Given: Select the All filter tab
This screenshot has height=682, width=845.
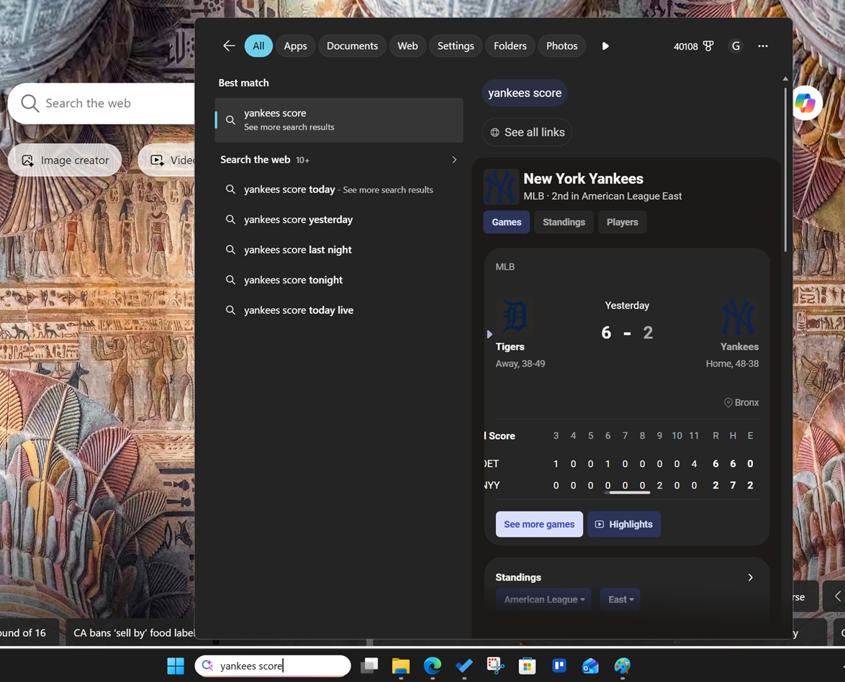Looking at the screenshot, I should point(258,46).
